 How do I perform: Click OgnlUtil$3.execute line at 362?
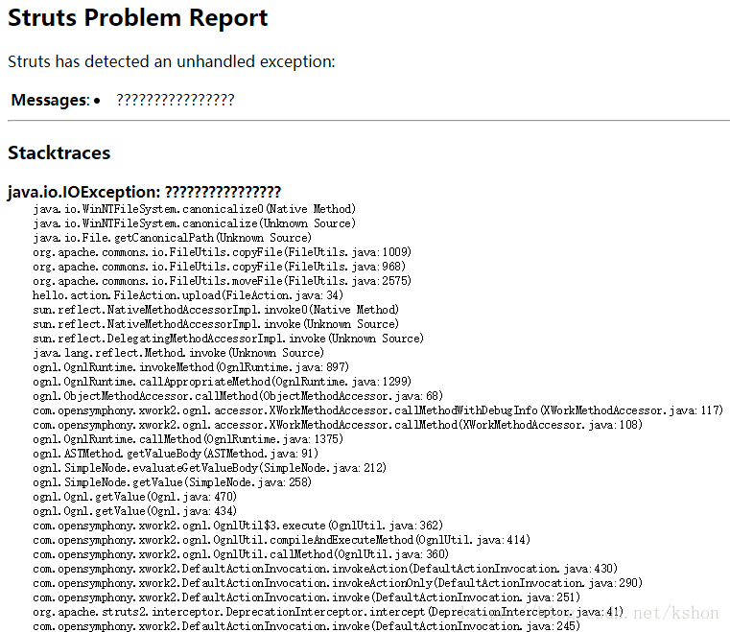pos(238,527)
